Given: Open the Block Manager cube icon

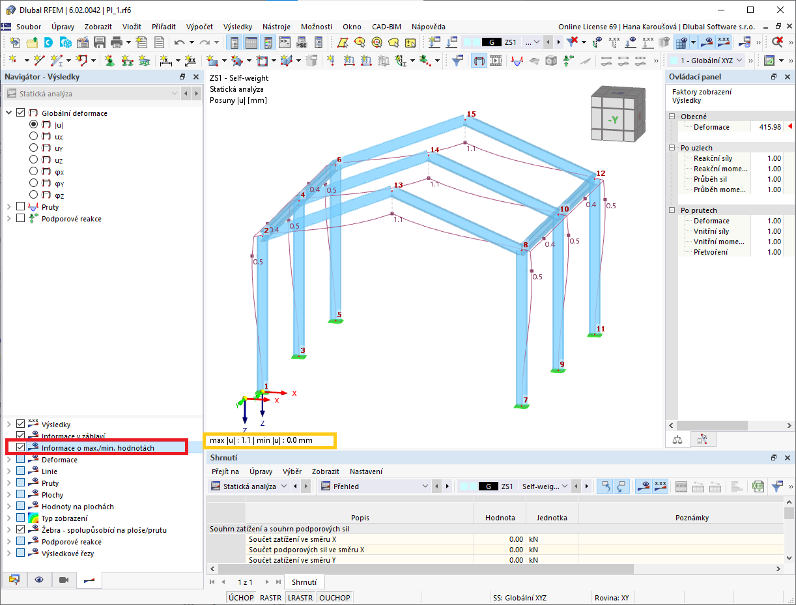Looking at the screenshot, I should [x=66, y=42].
